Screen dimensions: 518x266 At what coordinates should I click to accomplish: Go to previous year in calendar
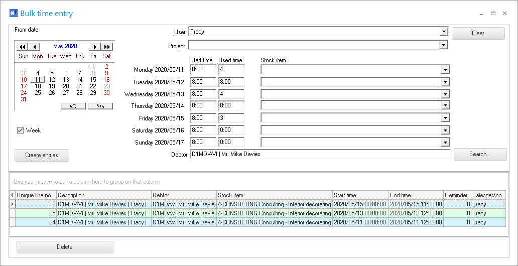(x=22, y=47)
